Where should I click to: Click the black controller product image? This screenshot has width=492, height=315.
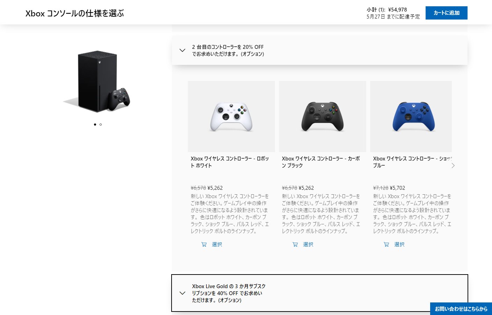tap(323, 117)
